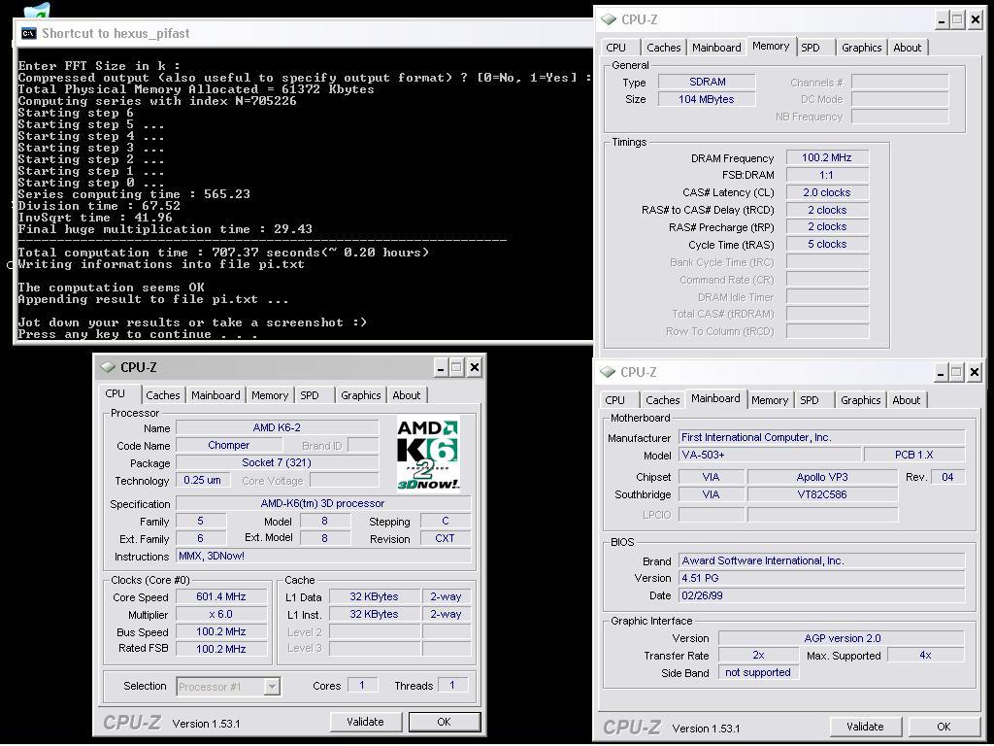Click the memory Type value SDRAM
The height and width of the screenshot is (746, 994).
(707, 82)
